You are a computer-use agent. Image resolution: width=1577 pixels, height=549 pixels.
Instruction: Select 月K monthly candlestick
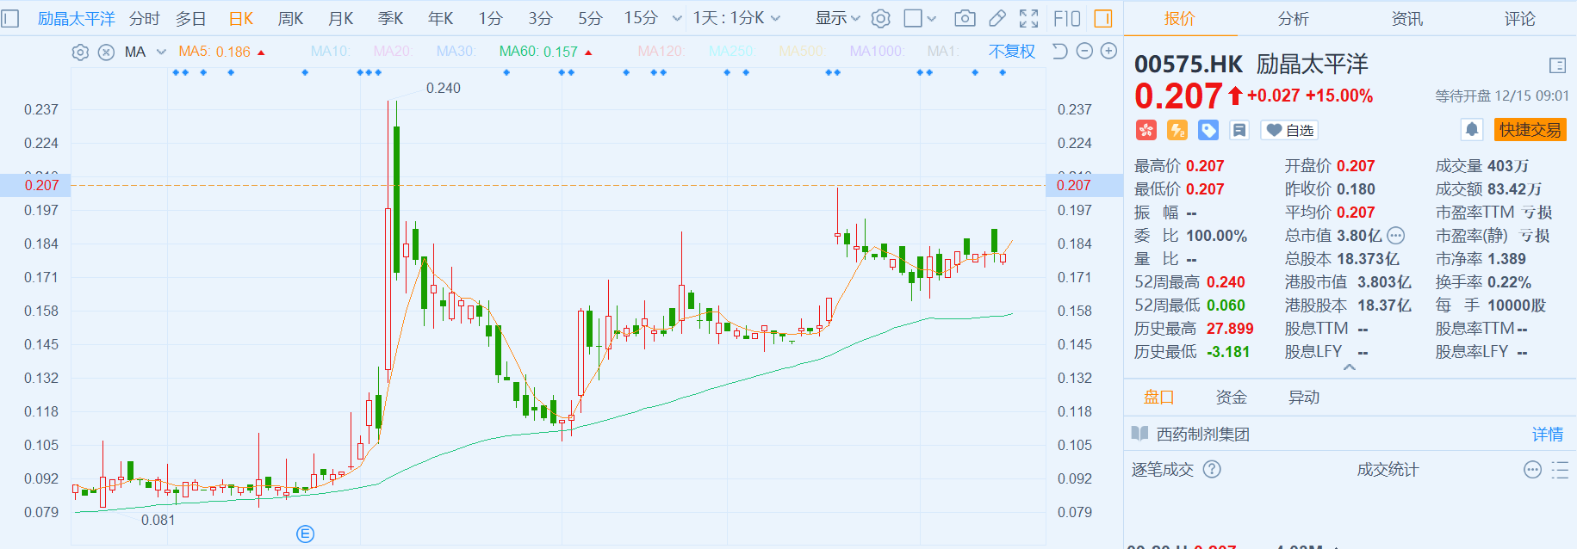click(x=341, y=18)
